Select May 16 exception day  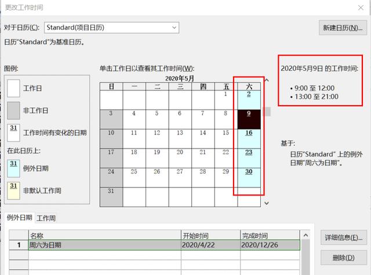coord(249,139)
